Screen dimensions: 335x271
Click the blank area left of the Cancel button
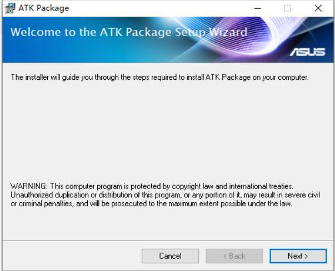coord(72,256)
